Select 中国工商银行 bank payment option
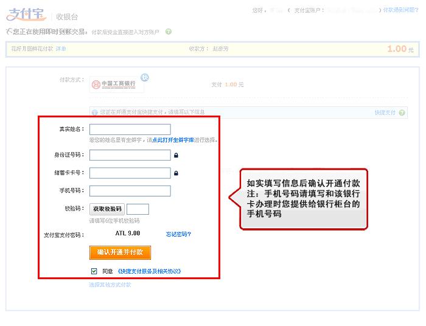This screenshot has height=326, width=426. pyautogui.click(x=117, y=85)
